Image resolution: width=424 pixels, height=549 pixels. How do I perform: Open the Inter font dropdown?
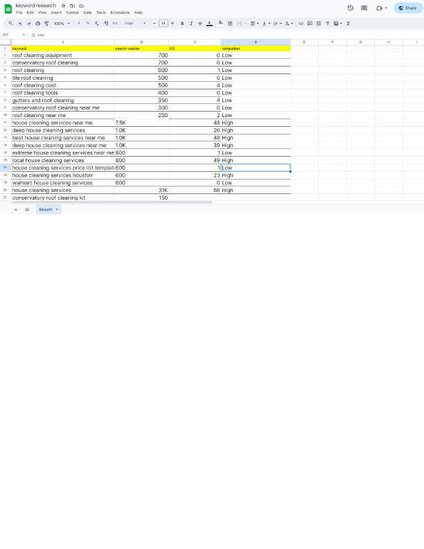click(x=135, y=24)
